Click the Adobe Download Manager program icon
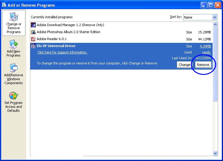The image size is (223, 161). (33, 25)
